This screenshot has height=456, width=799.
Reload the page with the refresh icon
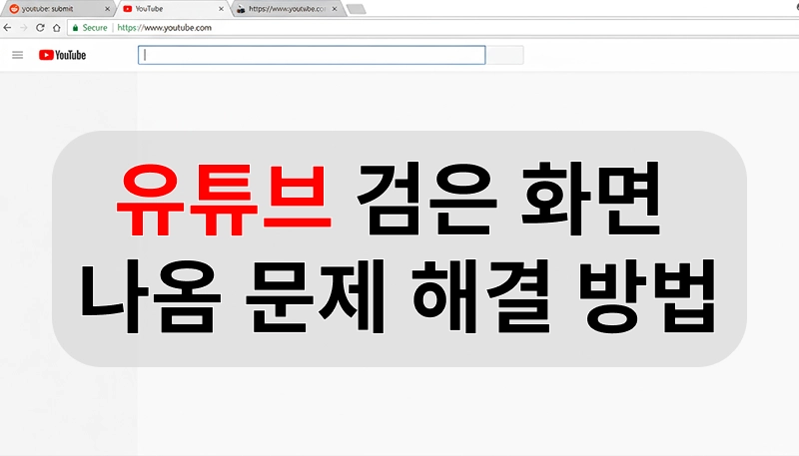click(x=40, y=28)
